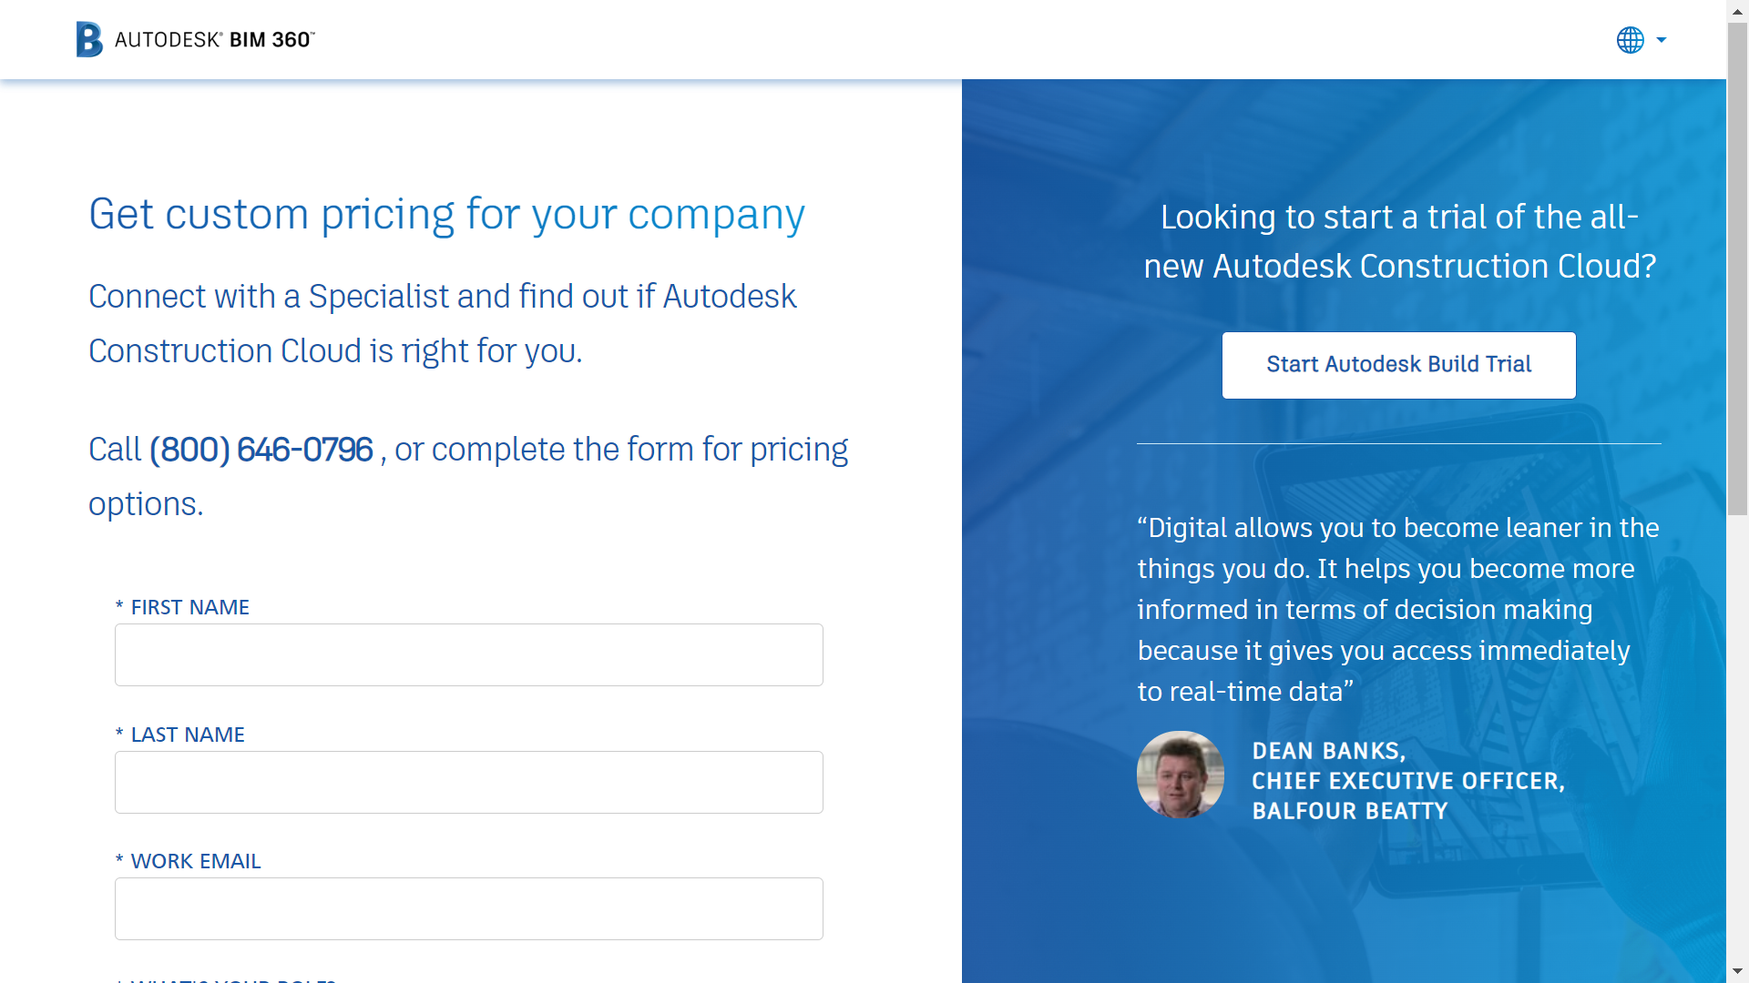Click Start Autodesk Build Trial button

pyautogui.click(x=1398, y=365)
